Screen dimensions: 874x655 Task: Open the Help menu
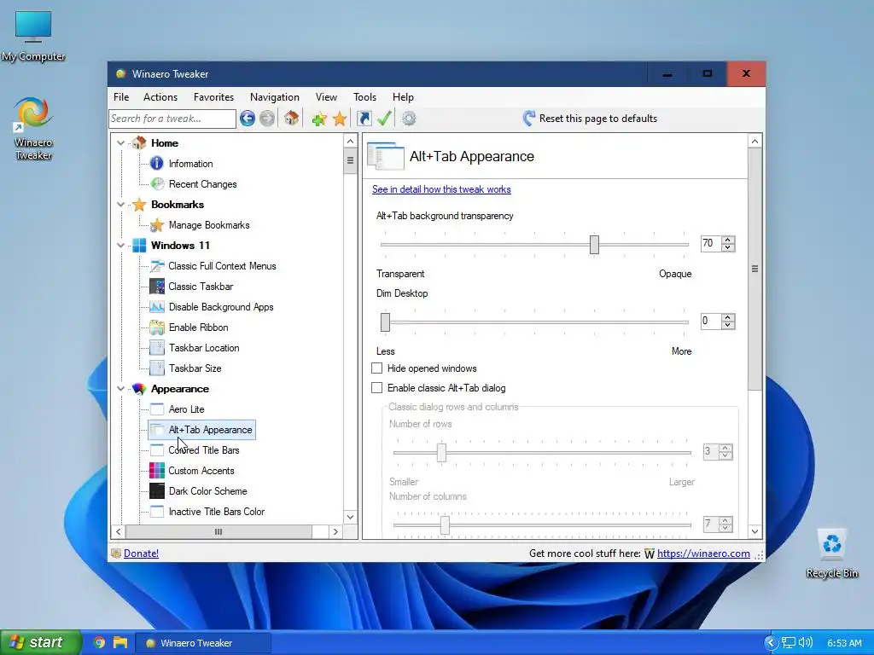click(403, 97)
